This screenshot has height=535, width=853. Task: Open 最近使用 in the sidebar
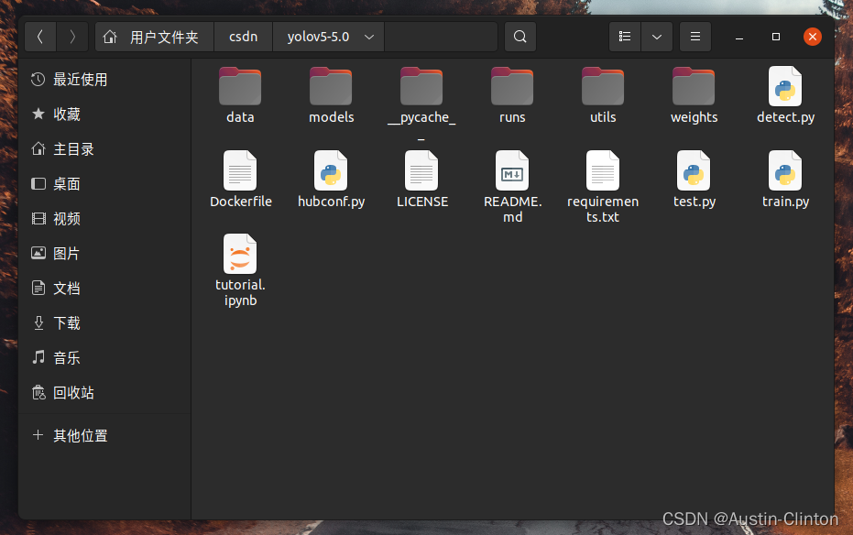pos(104,80)
